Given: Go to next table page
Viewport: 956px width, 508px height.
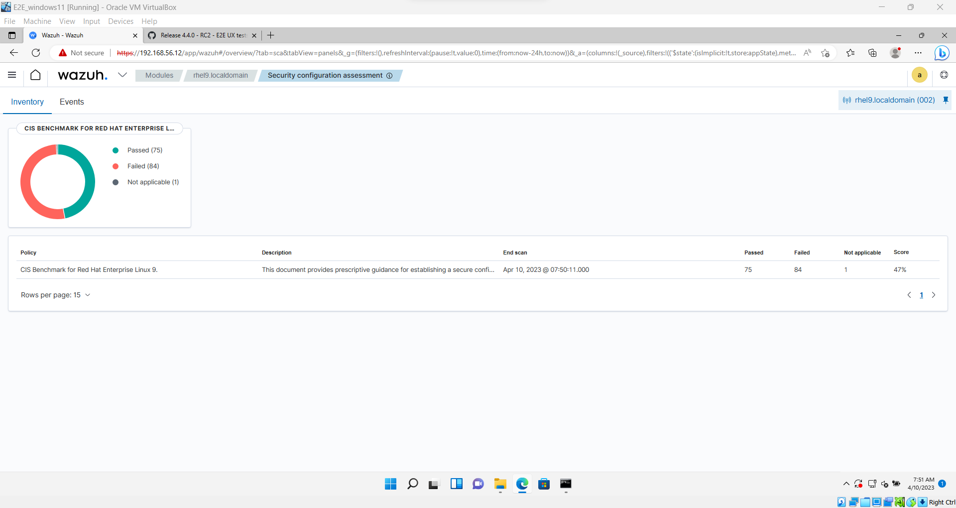Looking at the screenshot, I should [x=934, y=295].
